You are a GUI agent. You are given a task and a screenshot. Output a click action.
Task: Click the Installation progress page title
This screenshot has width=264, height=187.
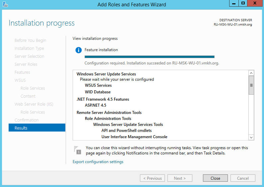pos(41,23)
